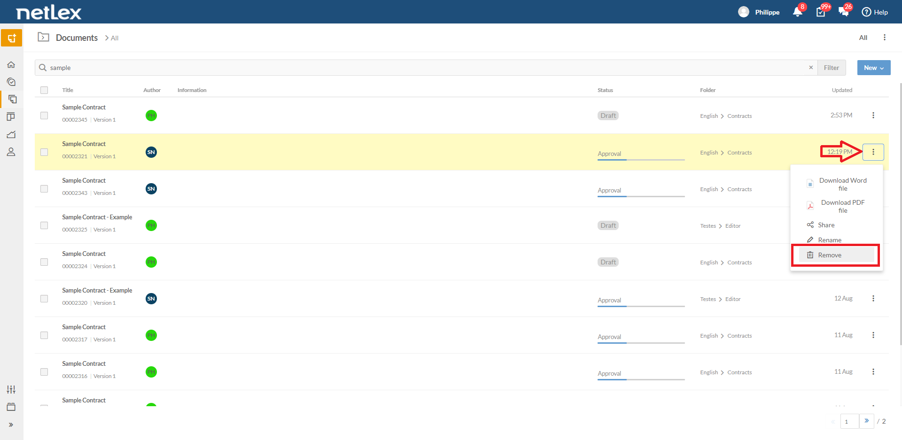Open kebab menu for document 00002320 row
The width and height of the screenshot is (902, 440).
[x=873, y=299]
